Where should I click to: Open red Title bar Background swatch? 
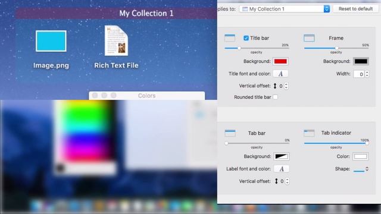point(280,61)
